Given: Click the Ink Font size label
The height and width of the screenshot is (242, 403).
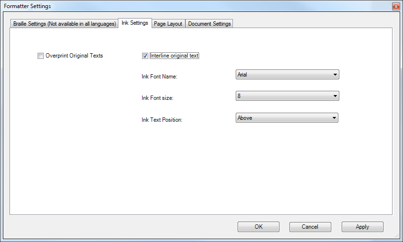Looking at the screenshot, I should pos(157,98).
